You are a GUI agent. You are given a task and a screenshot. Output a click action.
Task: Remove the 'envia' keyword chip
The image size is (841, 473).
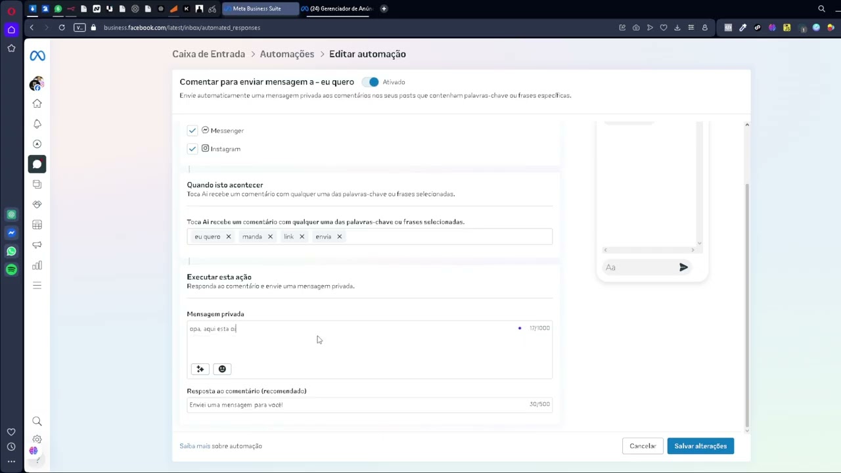click(x=339, y=236)
